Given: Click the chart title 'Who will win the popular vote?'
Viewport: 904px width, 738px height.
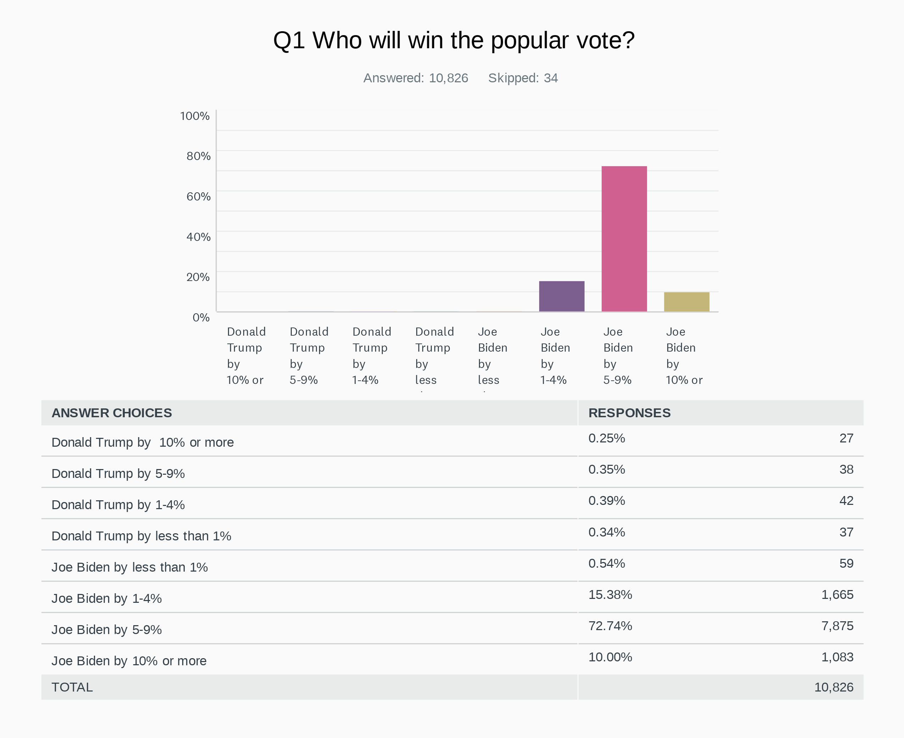Looking at the screenshot, I should click(x=454, y=40).
